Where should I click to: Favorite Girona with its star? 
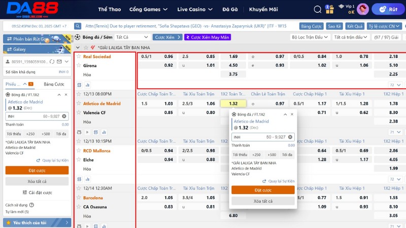pyautogui.click(x=79, y=65)
